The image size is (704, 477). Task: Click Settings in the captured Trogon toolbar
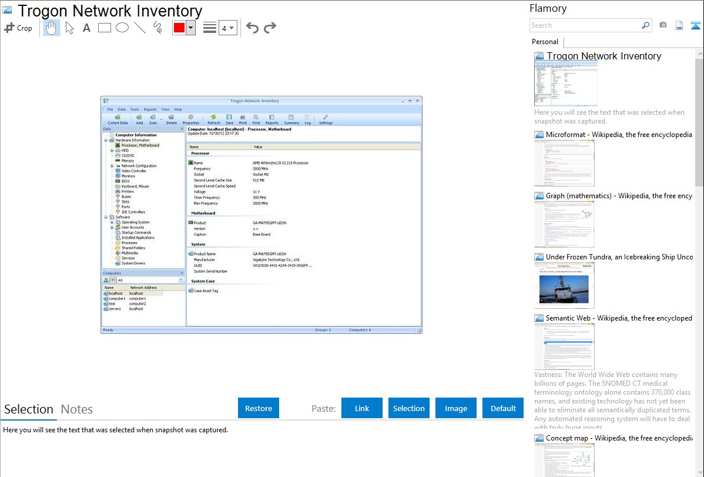[x=326, y=119]
